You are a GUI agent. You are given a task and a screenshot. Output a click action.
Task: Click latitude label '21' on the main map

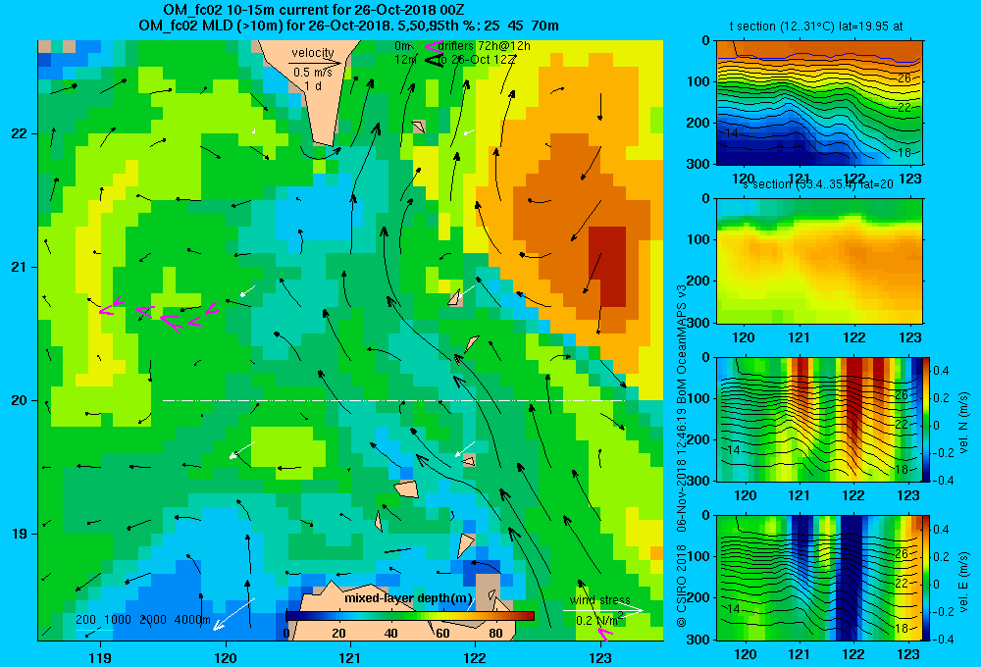coord(18,267)
